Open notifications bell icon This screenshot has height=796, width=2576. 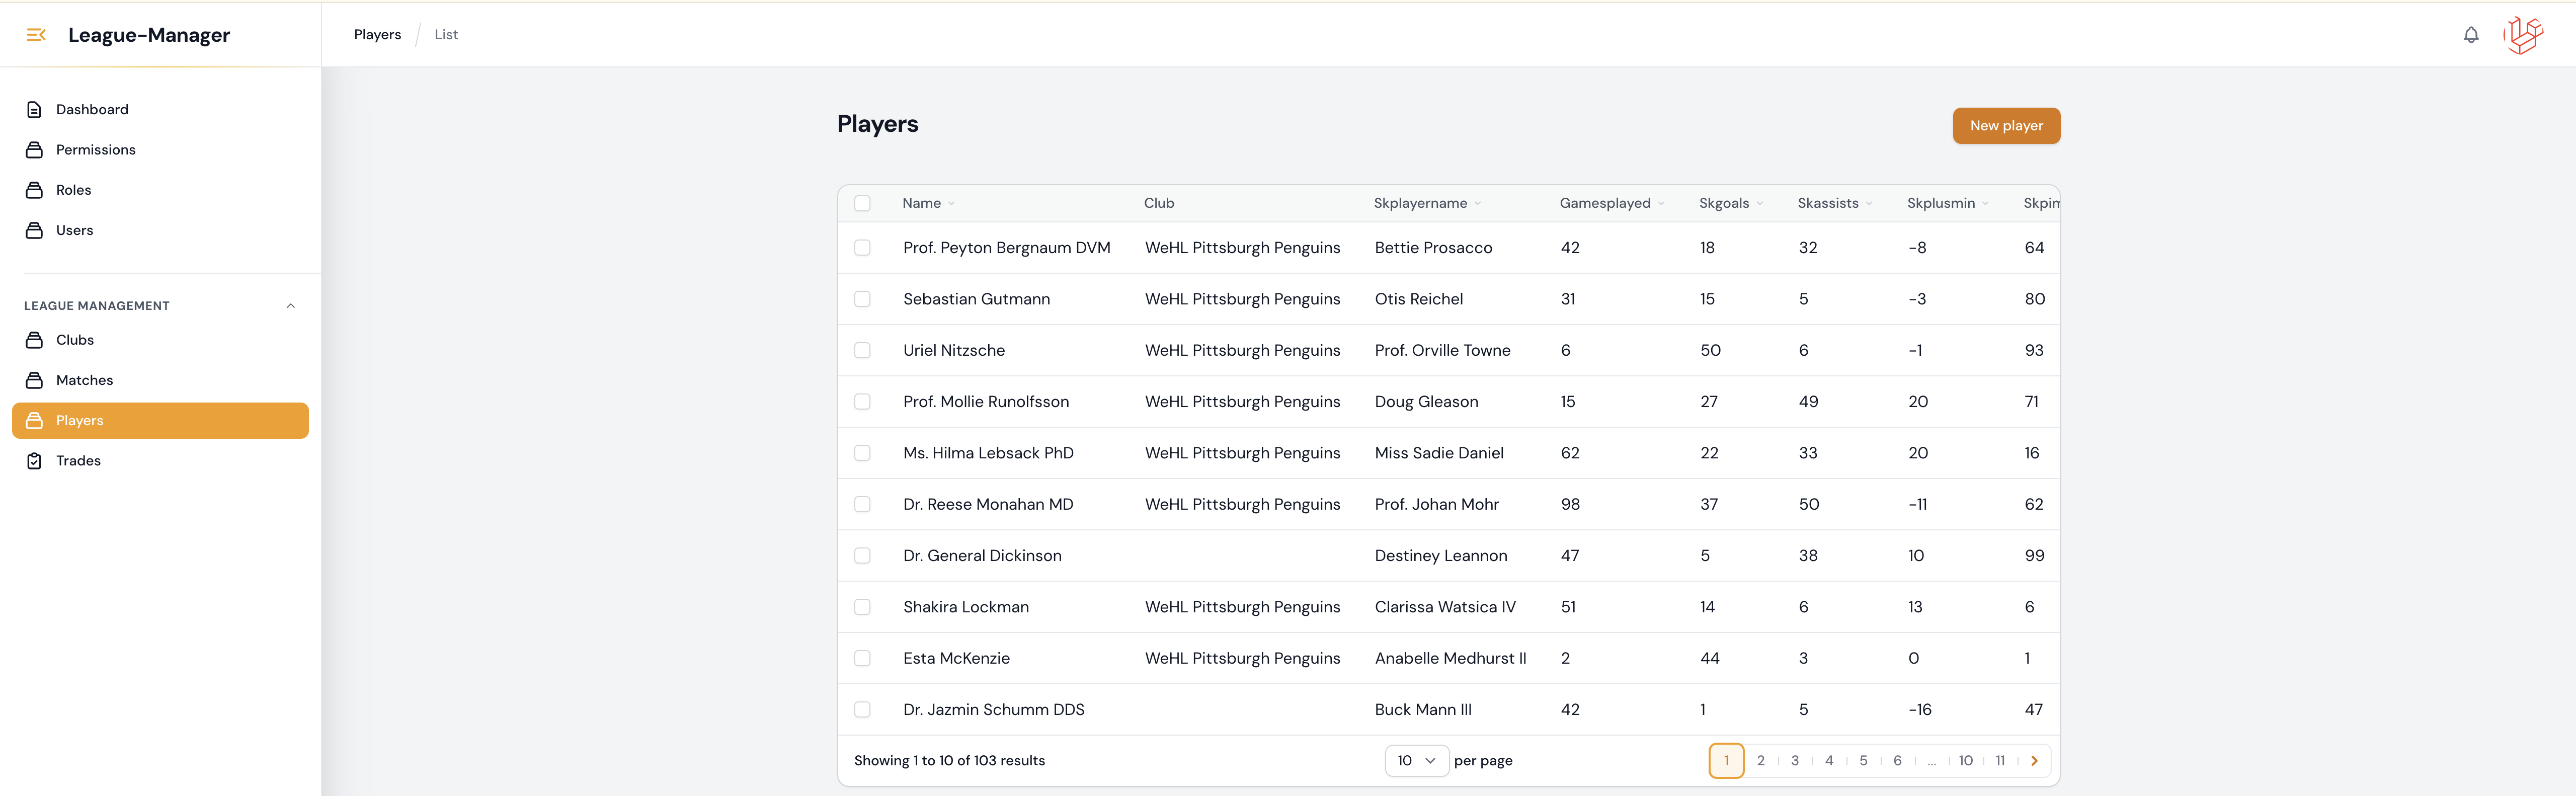(2470, 35)
